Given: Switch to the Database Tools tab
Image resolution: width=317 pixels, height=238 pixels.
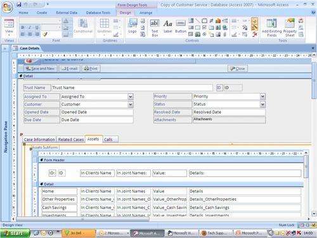Looking at the screenshot, I should pos(98,13).
